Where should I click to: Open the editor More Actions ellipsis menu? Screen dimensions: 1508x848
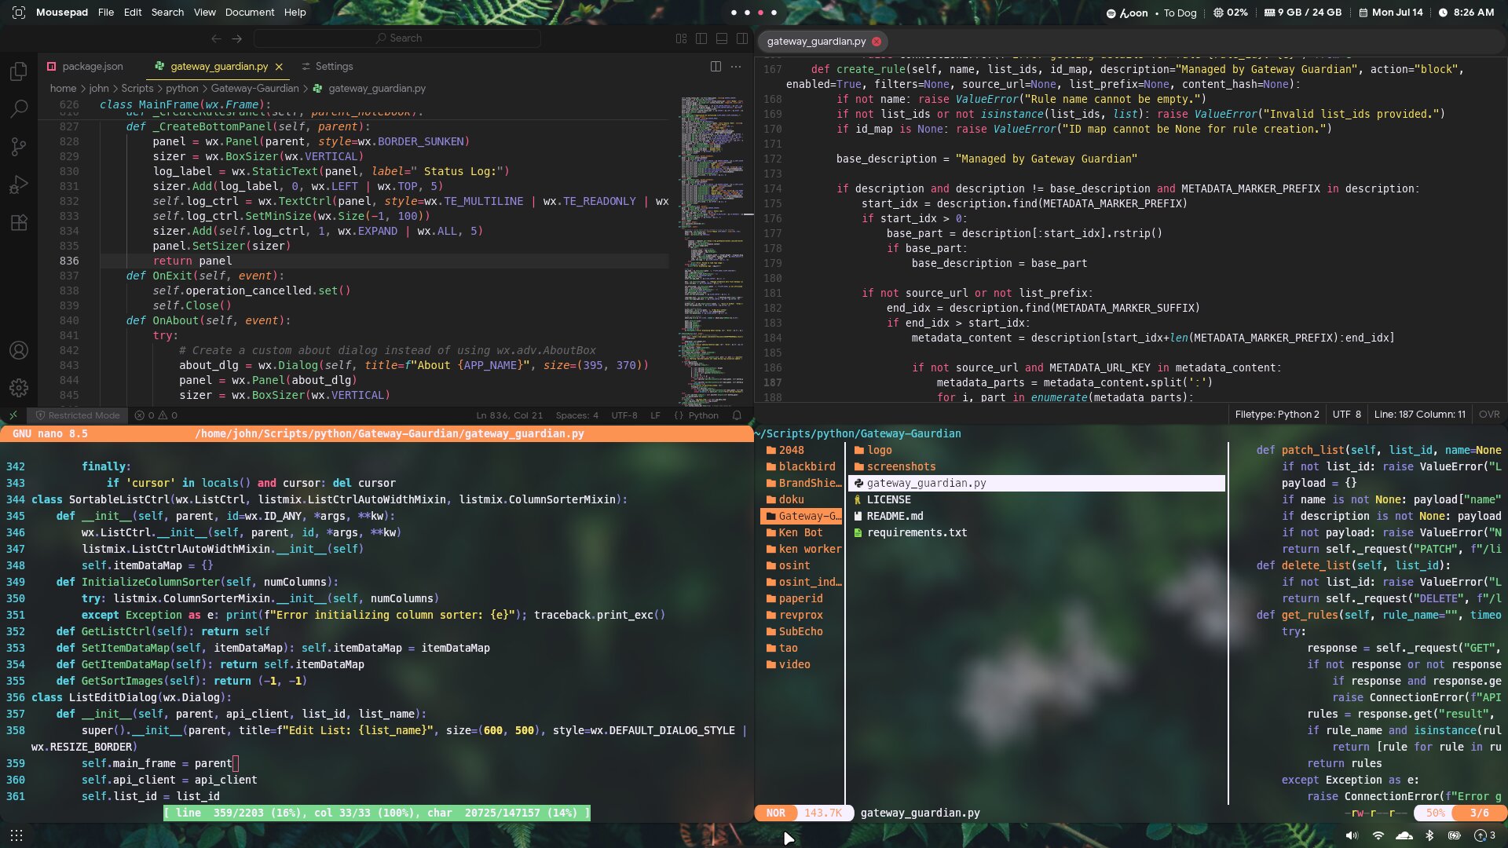click(736, 67)
